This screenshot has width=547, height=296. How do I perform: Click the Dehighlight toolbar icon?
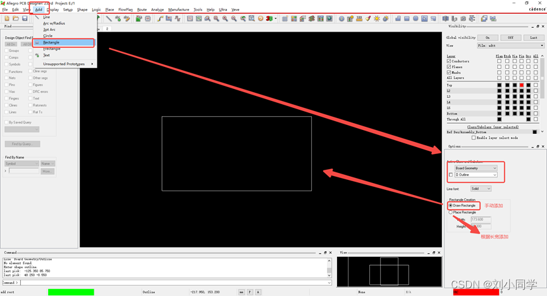pyautogui.click(x=386, y=18)
